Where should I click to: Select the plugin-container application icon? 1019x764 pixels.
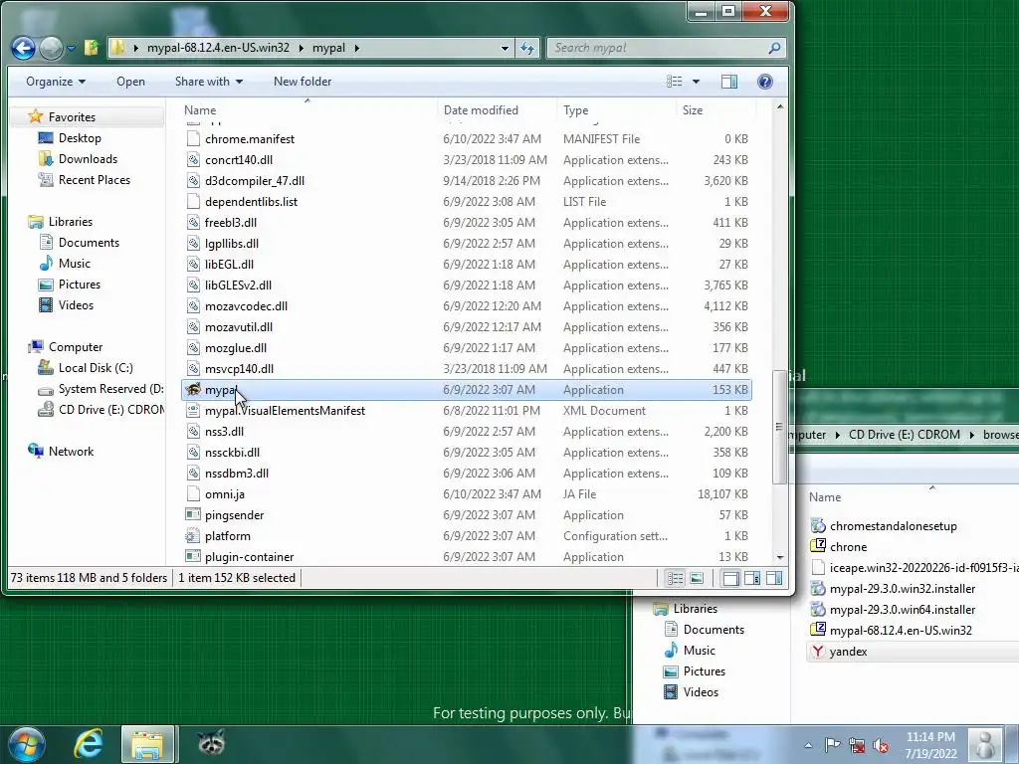pos(193,556)
